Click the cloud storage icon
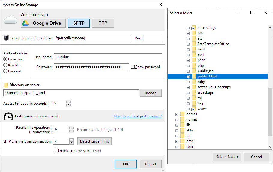The image size is (273, 172). 11,20
